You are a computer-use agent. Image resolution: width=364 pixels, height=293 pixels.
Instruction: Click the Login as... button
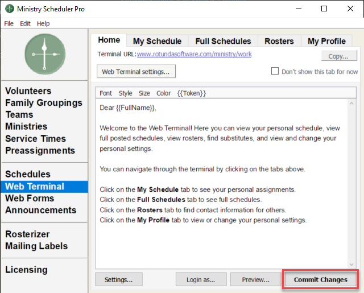coord(201,279)
